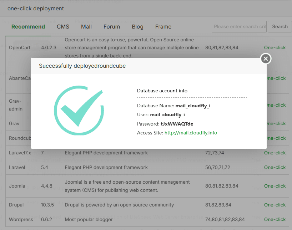Screen dimensions: 292x230
Task: Click the Drupal name cell
Action: coord(16,205)
